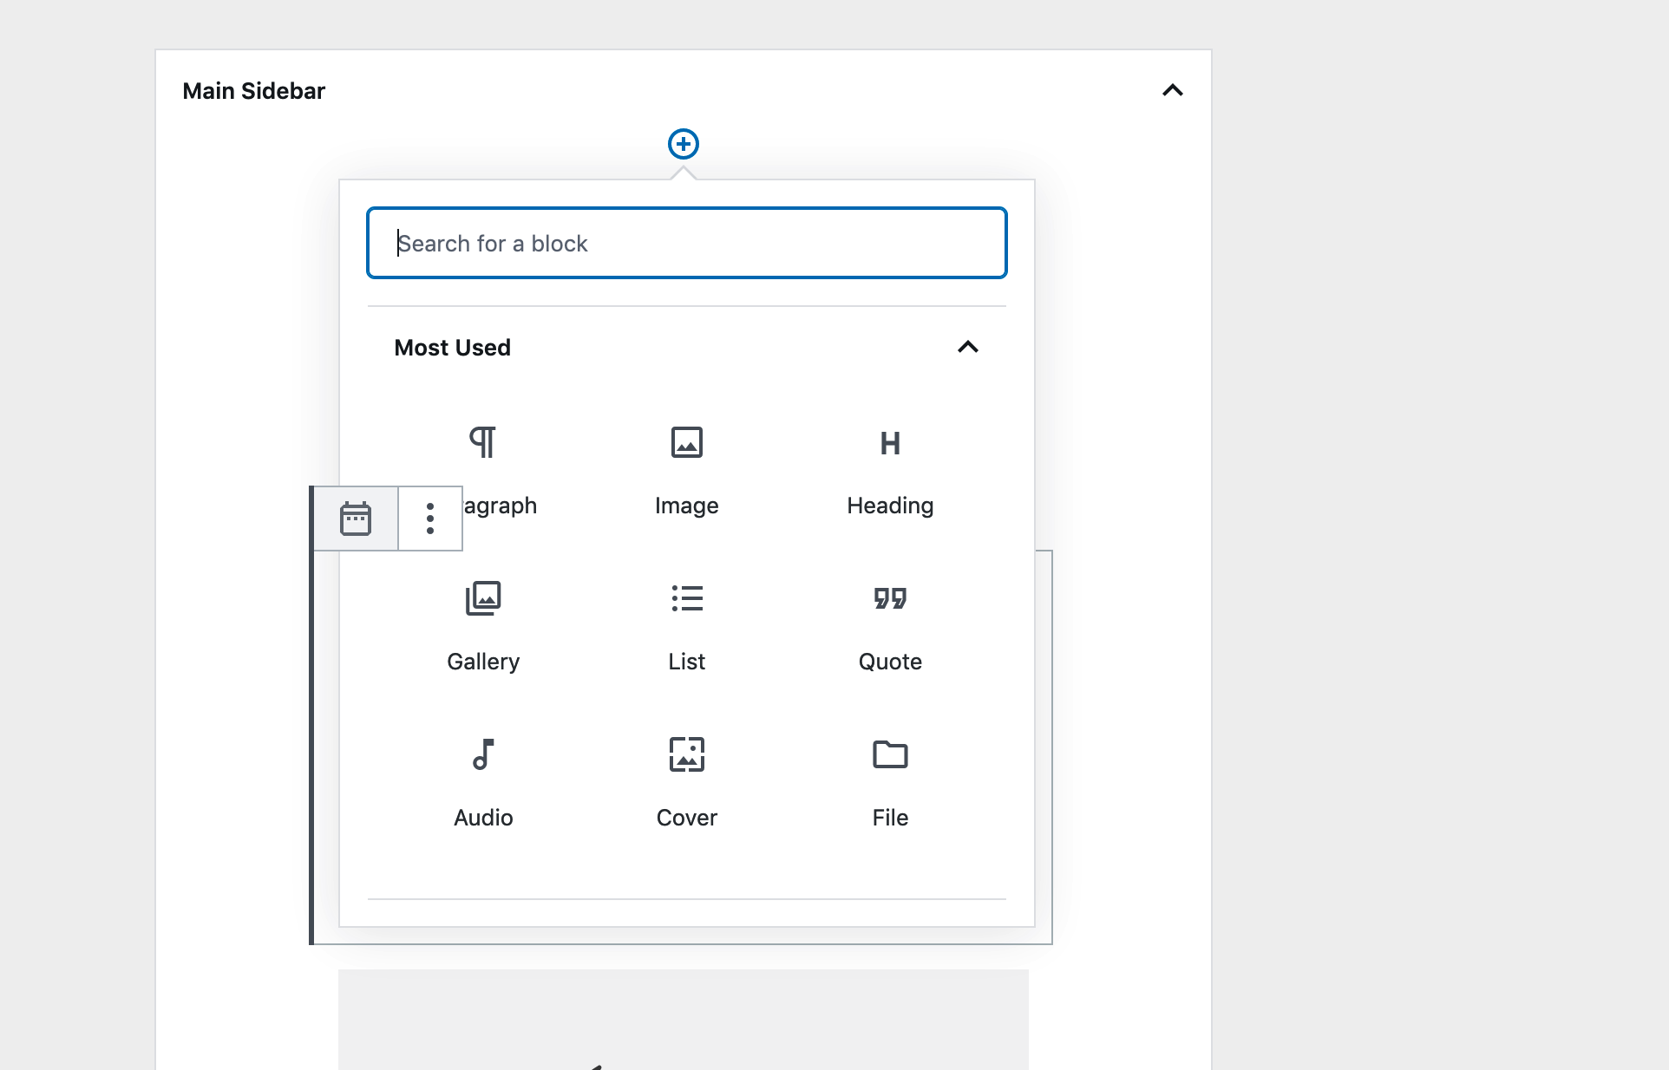Screen dimensions: 1669x1070
Task: Click the Image label under its icon
Action: (686, 506)
